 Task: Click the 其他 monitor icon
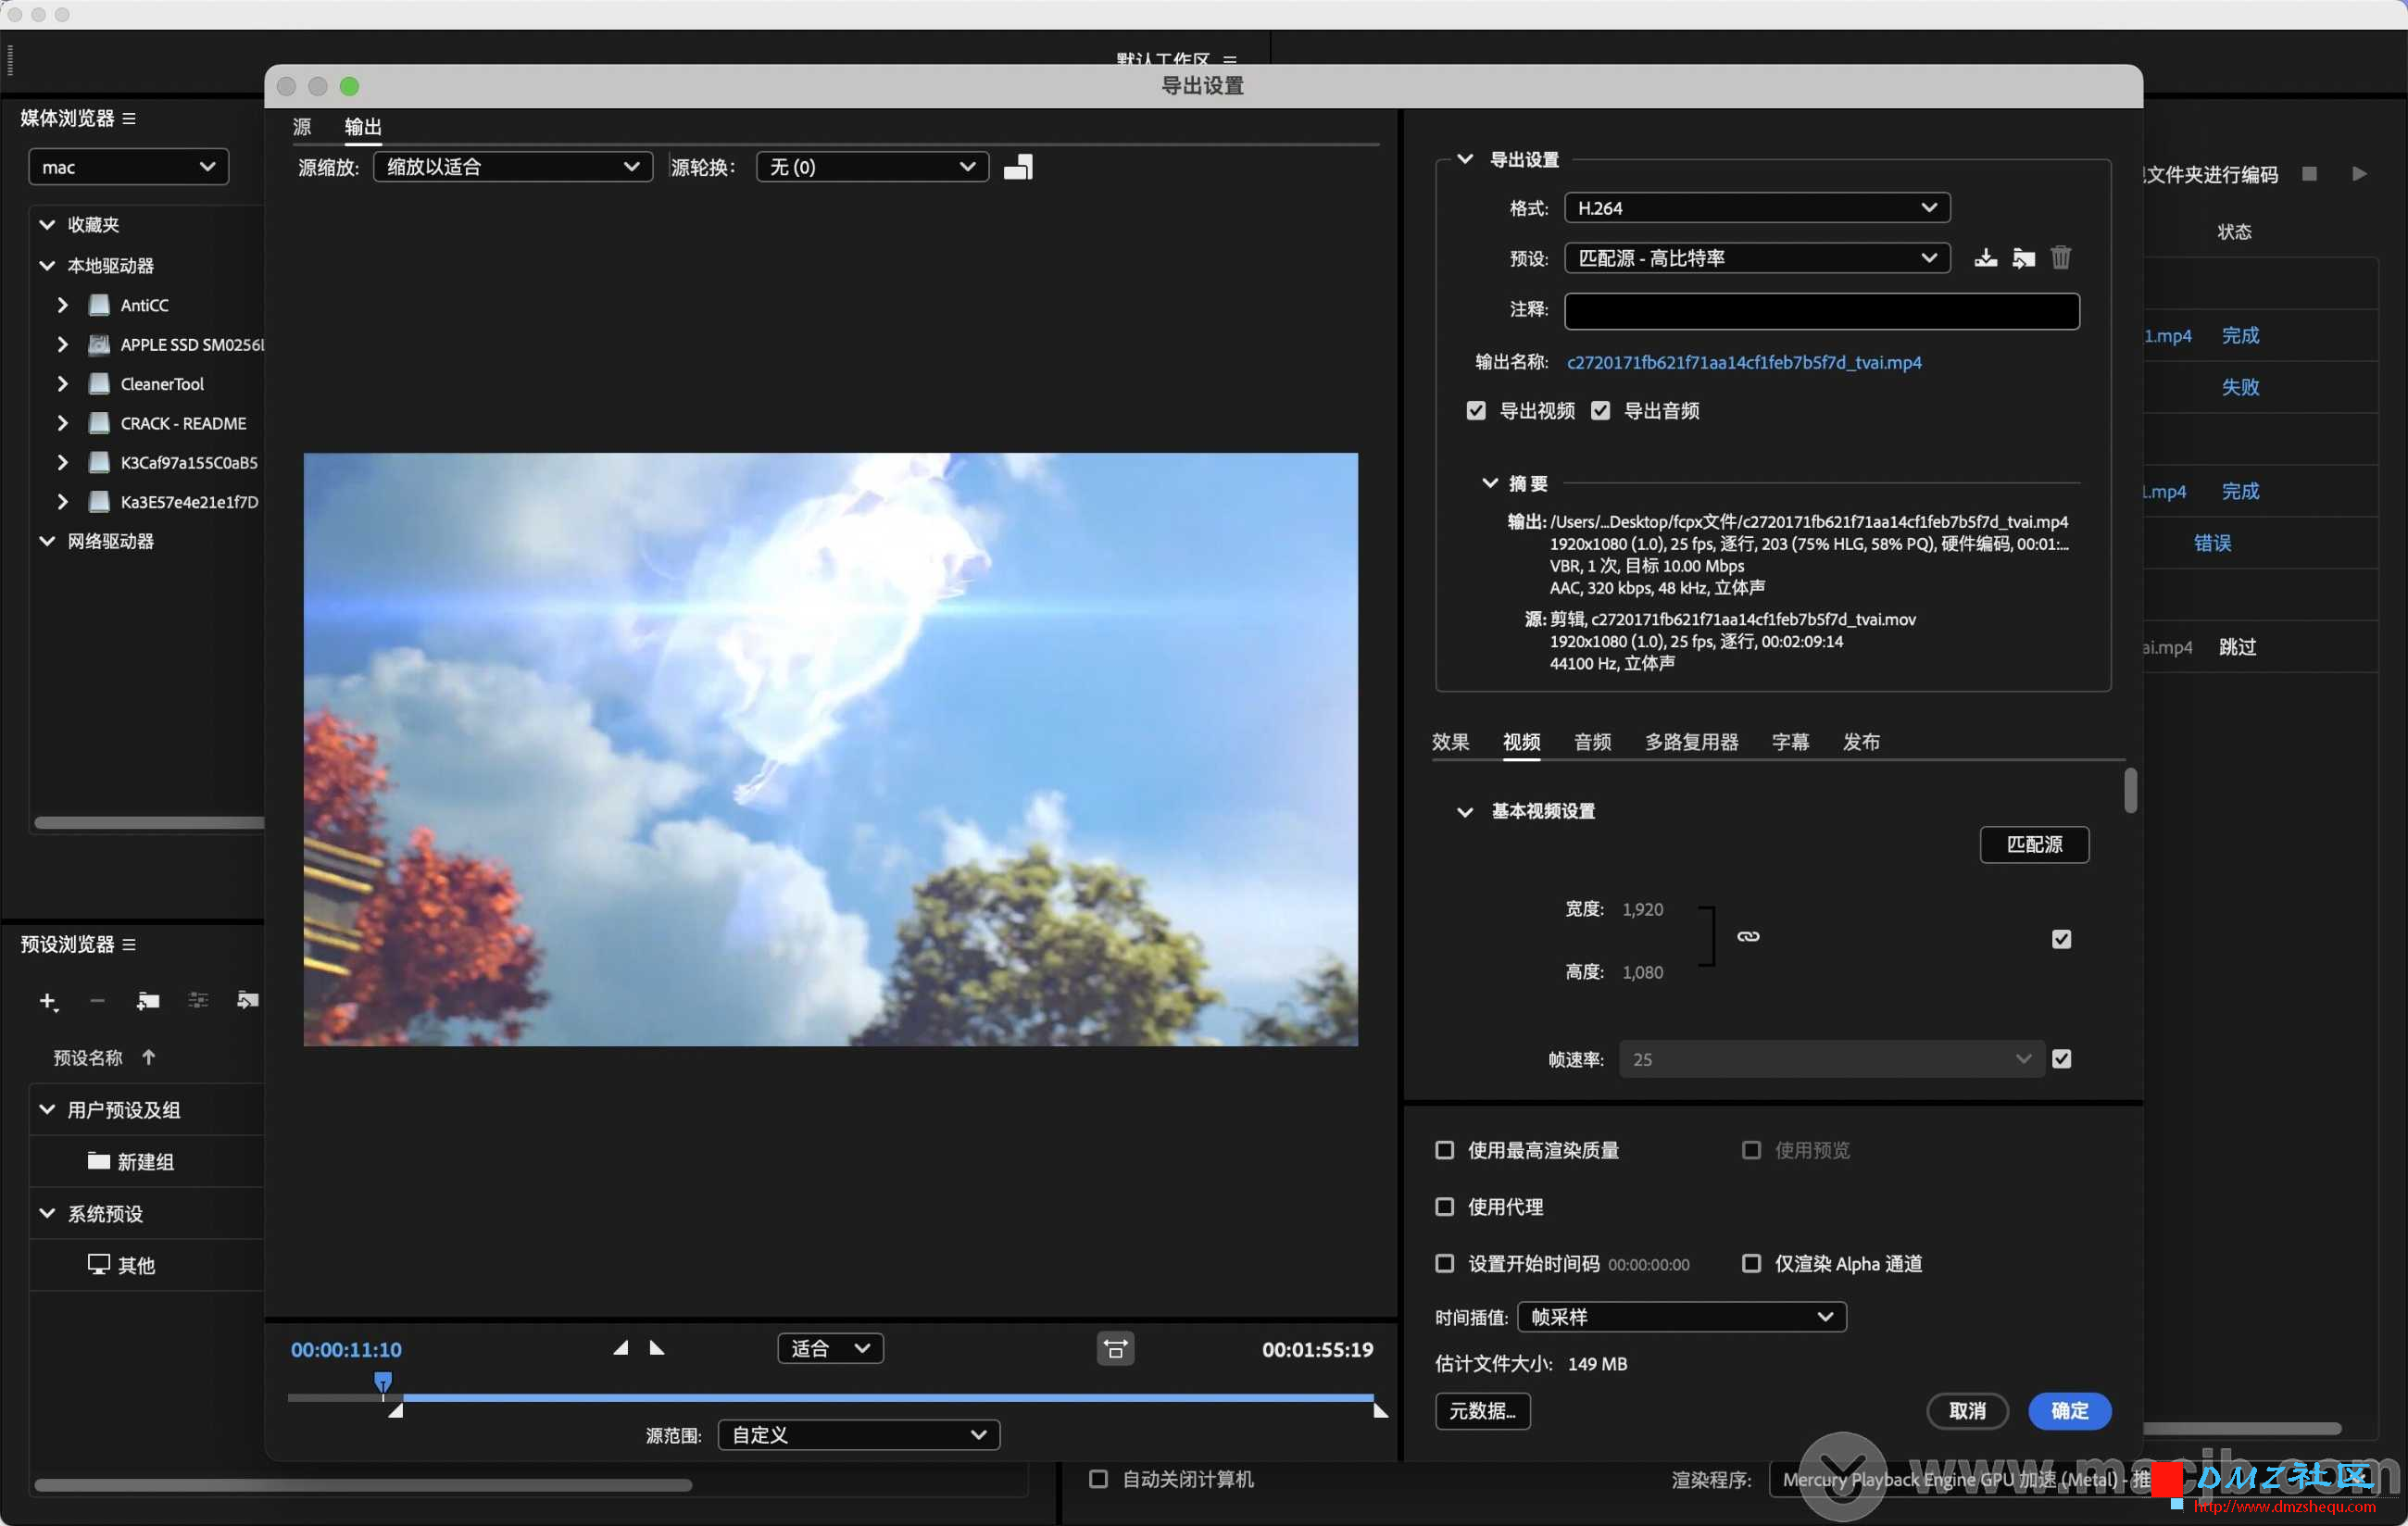click(x=98, y=1265)
